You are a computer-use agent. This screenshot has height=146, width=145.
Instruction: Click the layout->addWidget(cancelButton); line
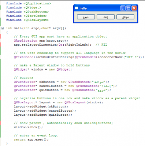(x=45, y=111)
